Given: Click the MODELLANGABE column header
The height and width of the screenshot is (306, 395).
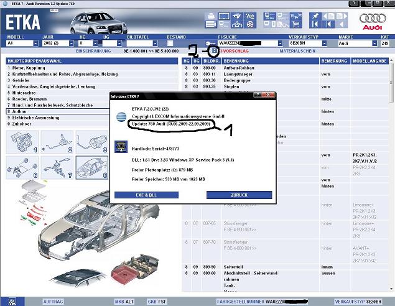Looking at the screenshot, I should click(x=369, y=61).
